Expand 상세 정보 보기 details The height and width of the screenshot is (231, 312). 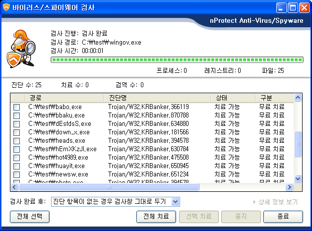(276, 202)
